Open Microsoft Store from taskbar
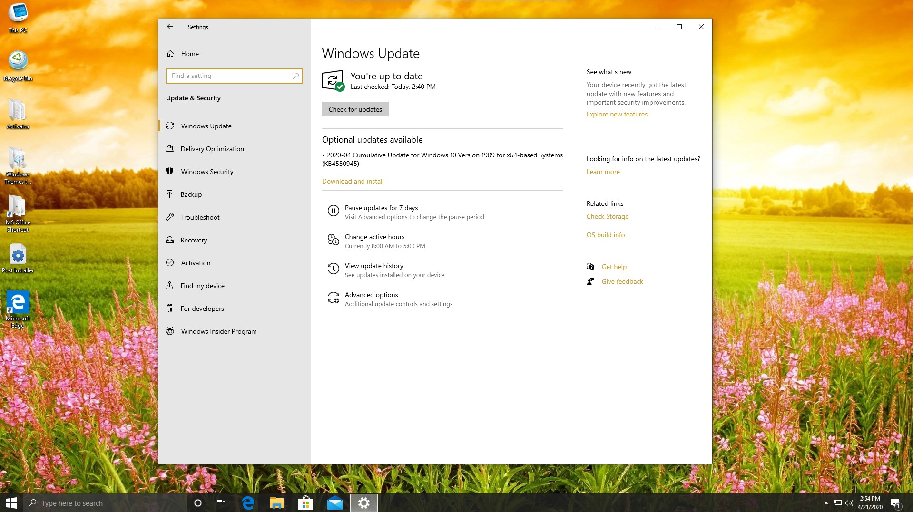 pyautogui.click(x=305, y=503)
